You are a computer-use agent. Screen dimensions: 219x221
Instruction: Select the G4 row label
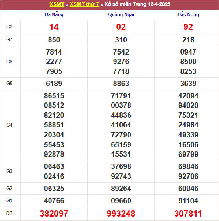(x=9, y=125)
